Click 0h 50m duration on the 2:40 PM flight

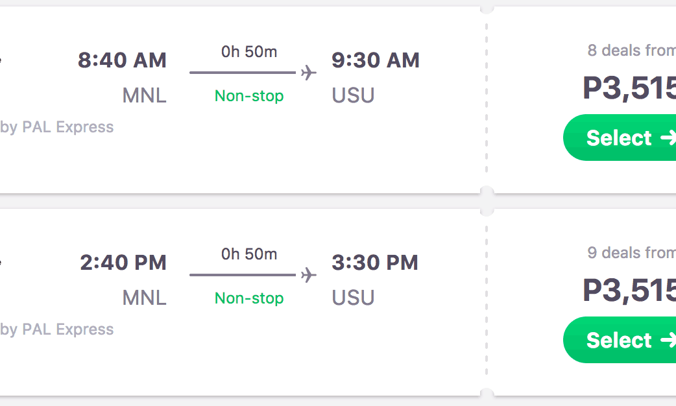tap(249, 254)
